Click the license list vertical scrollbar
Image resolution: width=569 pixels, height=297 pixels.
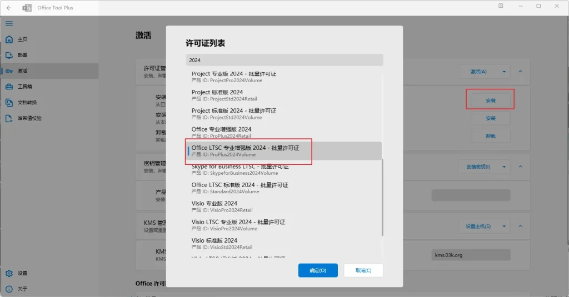(x=382, y=197)
